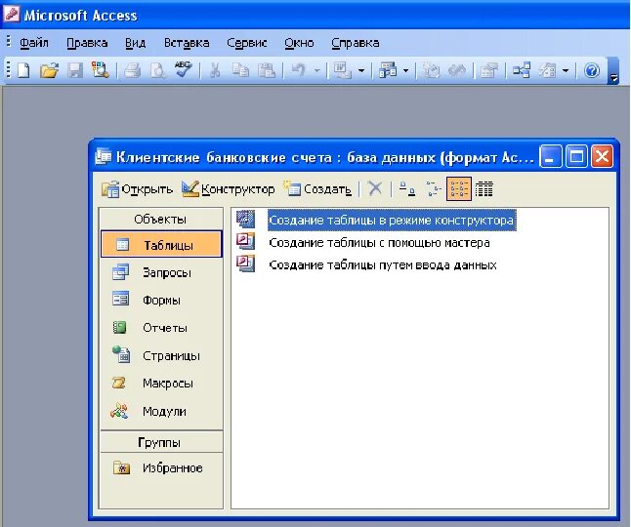Select Таблицы in the objects pane

pos(161,244)
